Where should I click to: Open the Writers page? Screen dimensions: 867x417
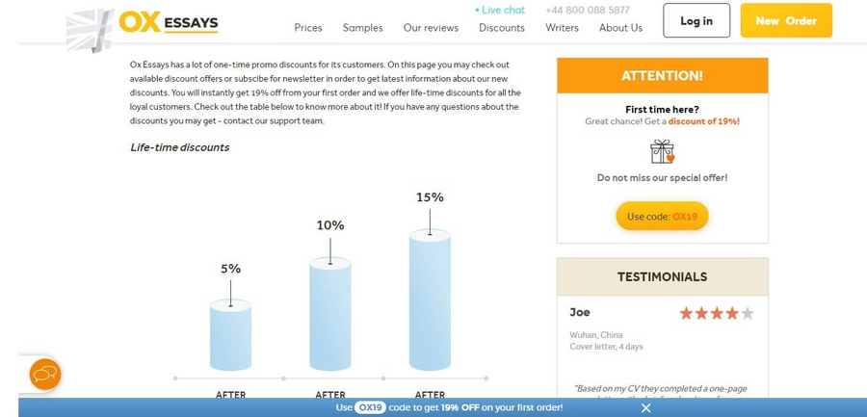coord(562,28)
